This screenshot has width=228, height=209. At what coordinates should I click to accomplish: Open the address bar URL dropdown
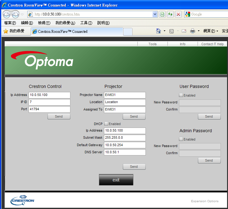[x=155, y=14]
